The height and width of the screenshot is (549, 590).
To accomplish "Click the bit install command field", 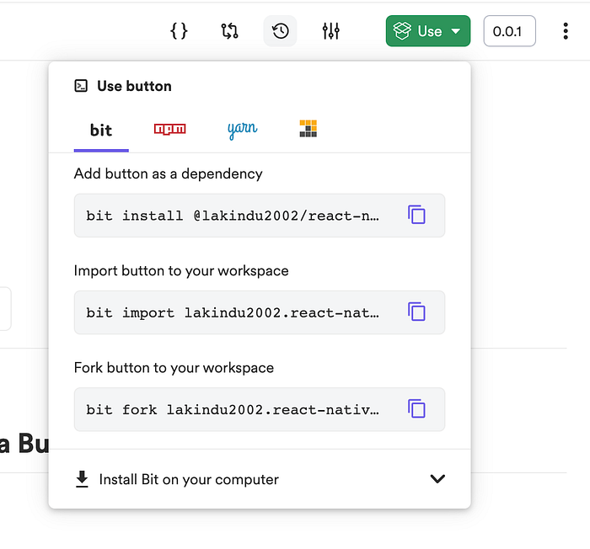I will (x=260, y=216).
